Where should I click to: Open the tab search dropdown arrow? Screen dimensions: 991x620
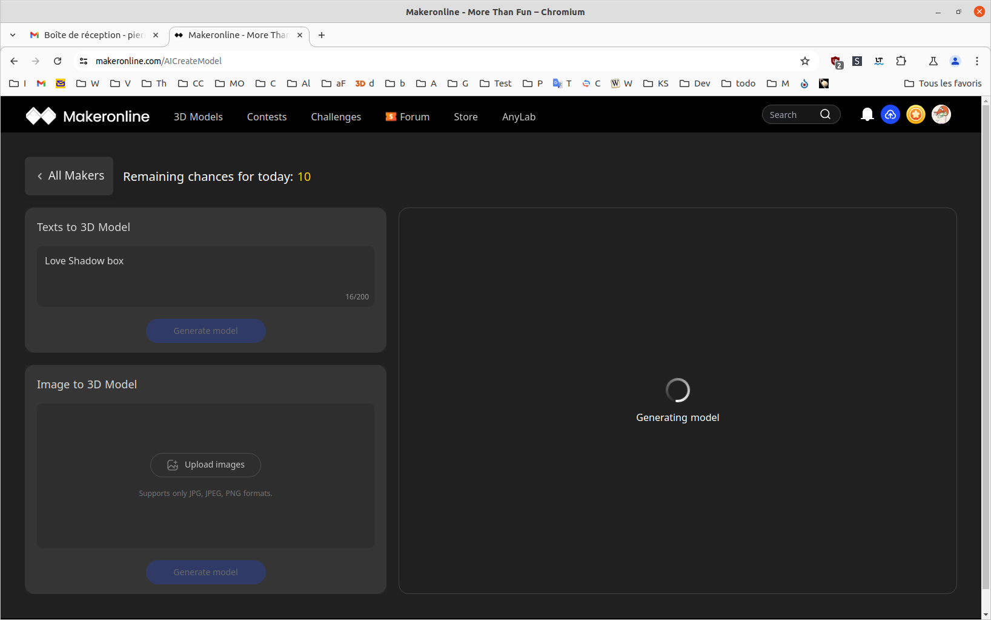click(13, 35)
